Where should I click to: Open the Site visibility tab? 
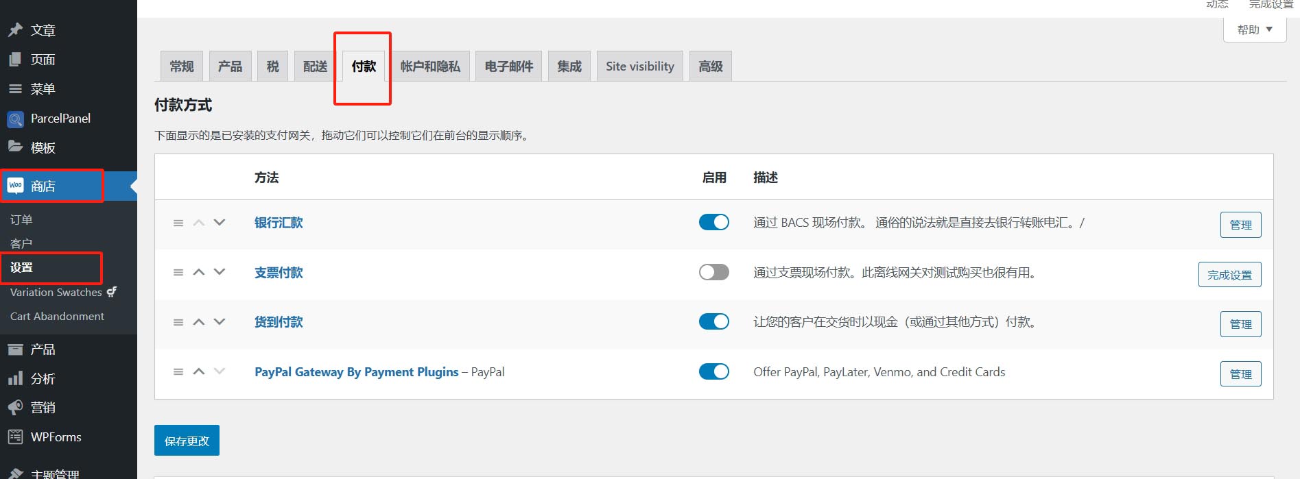tap(639, 66)
